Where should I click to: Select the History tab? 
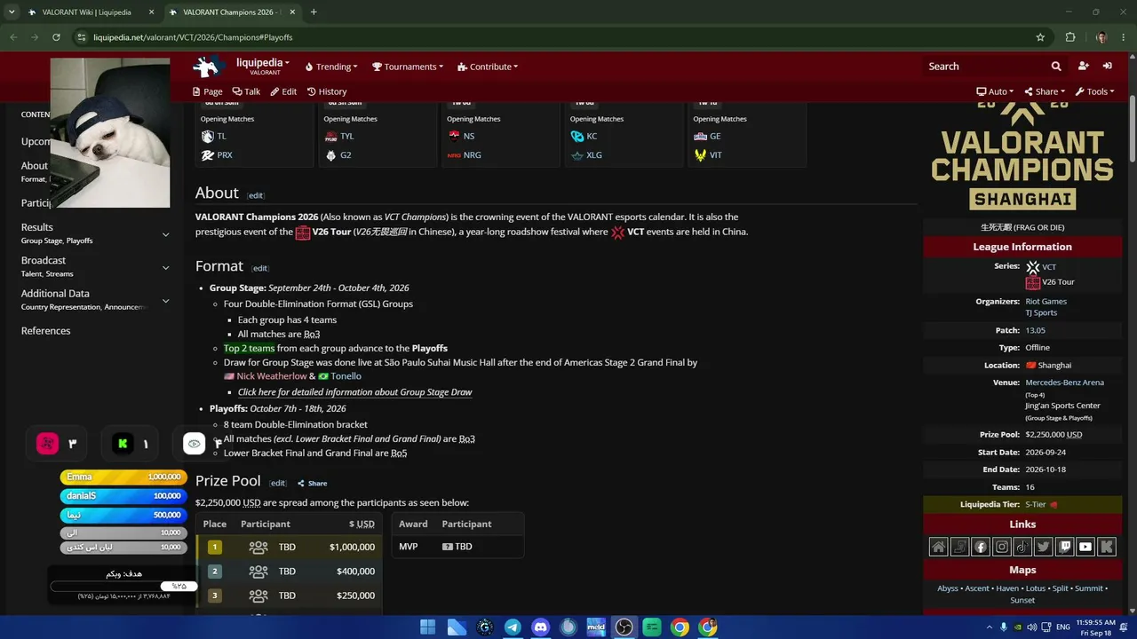[x=327, y=91]
